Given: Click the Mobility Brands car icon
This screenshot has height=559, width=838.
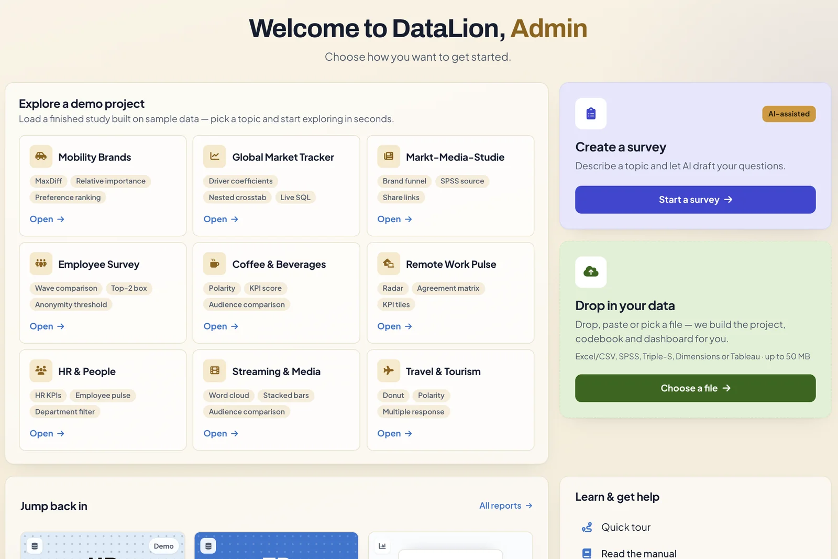Looking at the screenshot, I should pyautogui.click(x=41, y=156).
